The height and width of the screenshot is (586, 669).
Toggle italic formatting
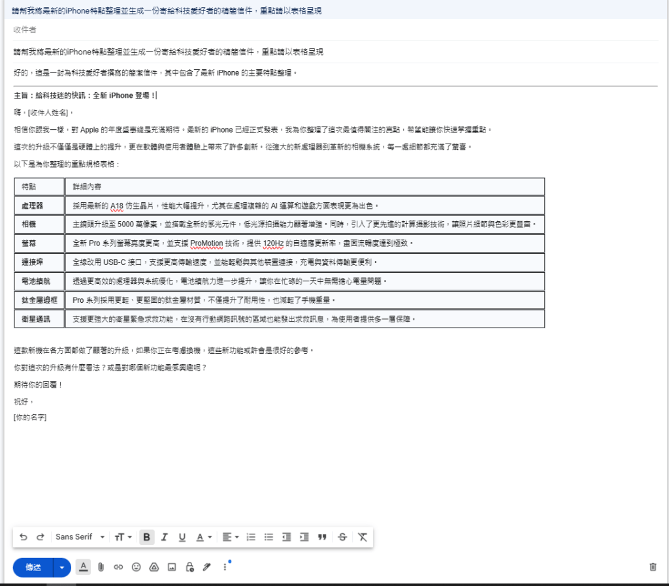[x=164, y=537]
